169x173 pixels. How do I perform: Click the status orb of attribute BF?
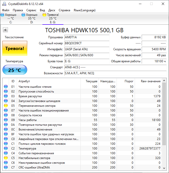(6, 134)
